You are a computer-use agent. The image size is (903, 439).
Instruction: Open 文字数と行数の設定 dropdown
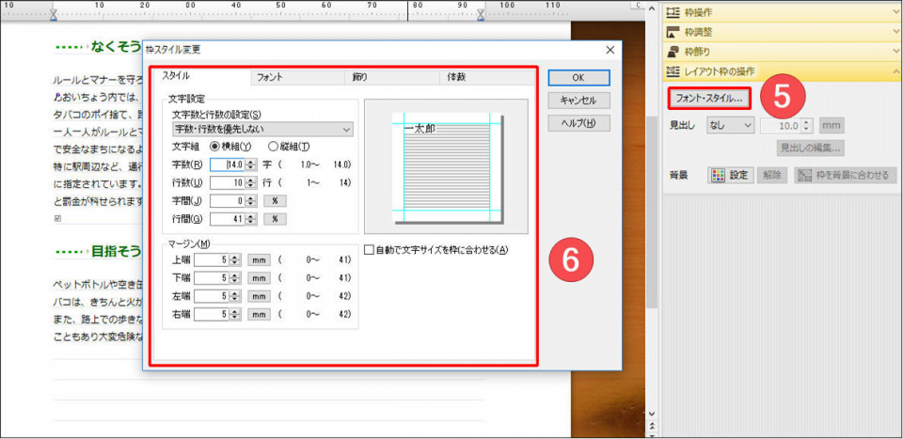coord(263,129)
